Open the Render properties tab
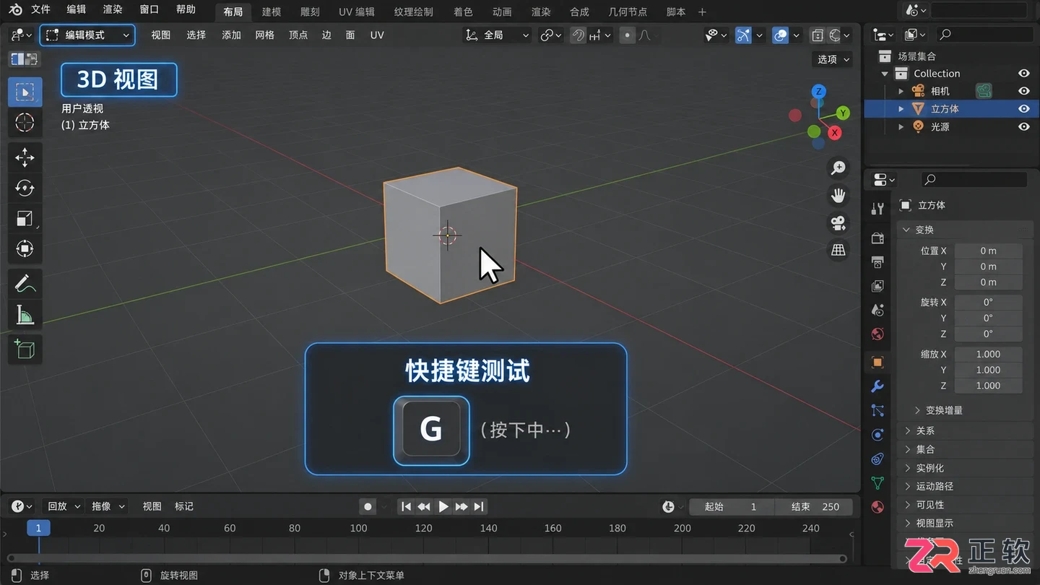This screenshot has height=585, width=1040. [877, 238]
